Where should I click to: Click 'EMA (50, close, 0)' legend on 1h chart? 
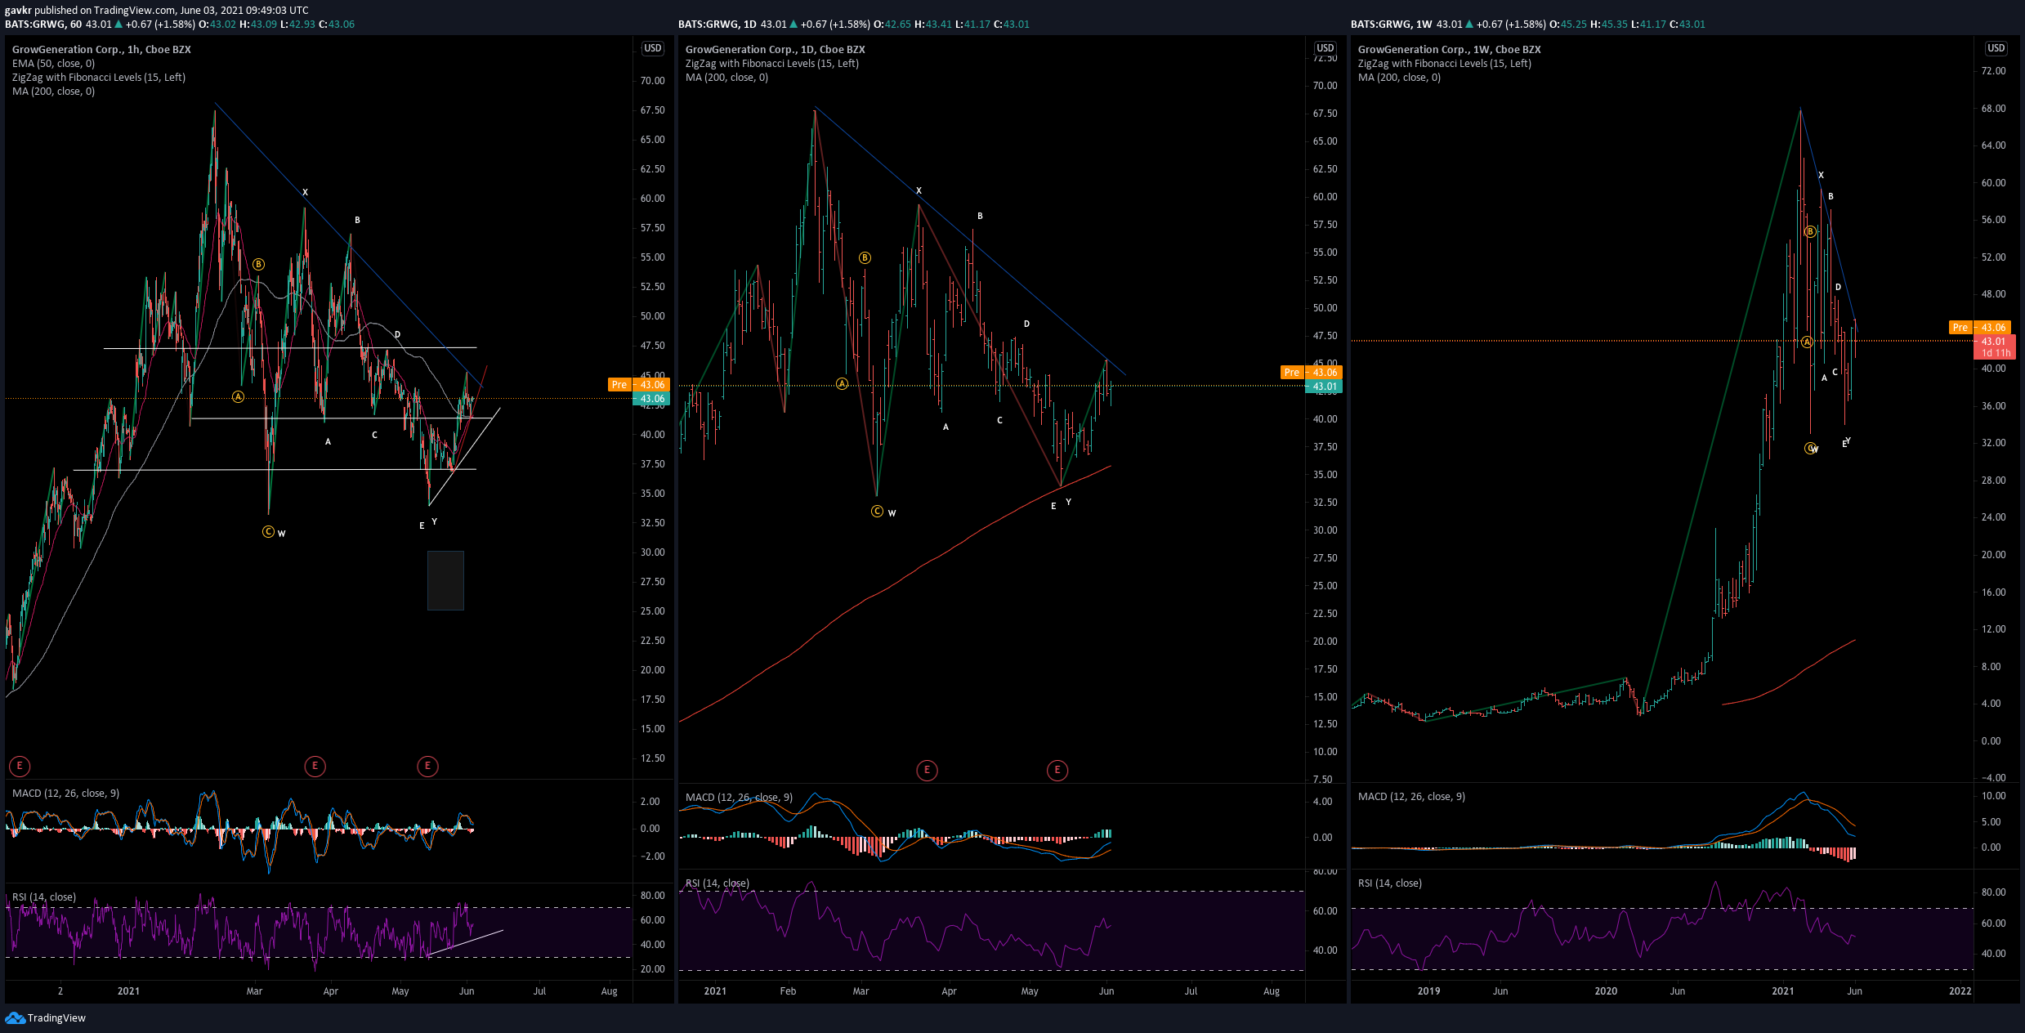(x=53, y=63)
